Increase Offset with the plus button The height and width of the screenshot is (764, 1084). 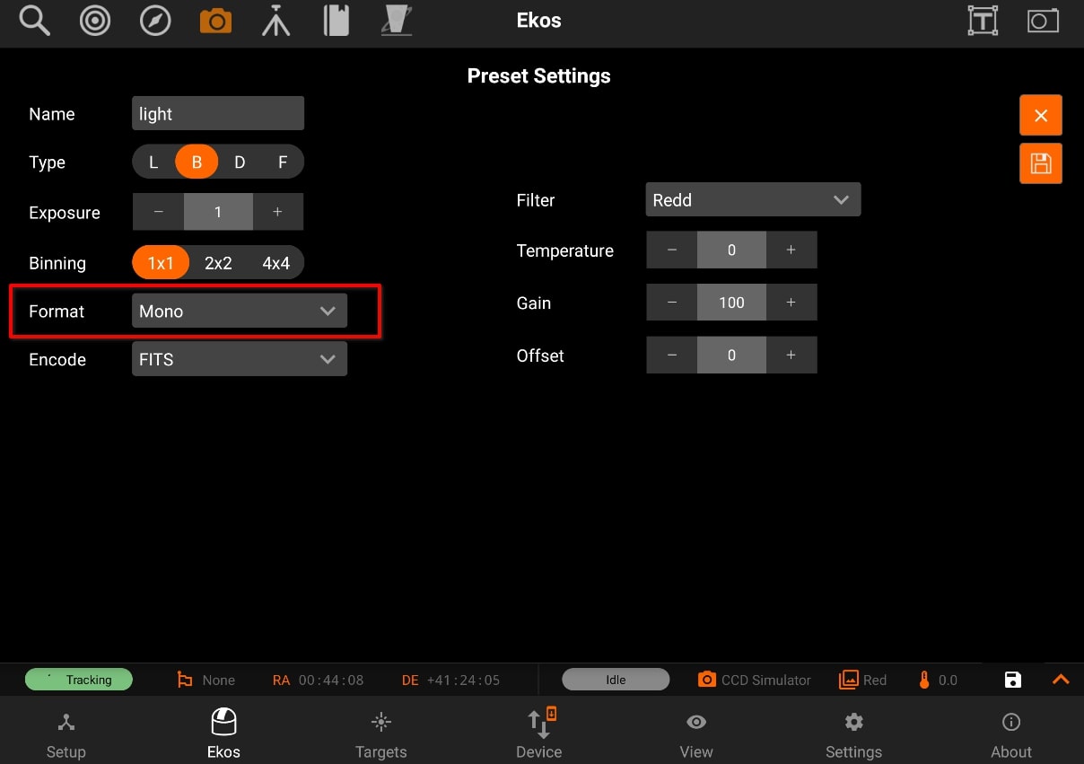tap(791, 356)
